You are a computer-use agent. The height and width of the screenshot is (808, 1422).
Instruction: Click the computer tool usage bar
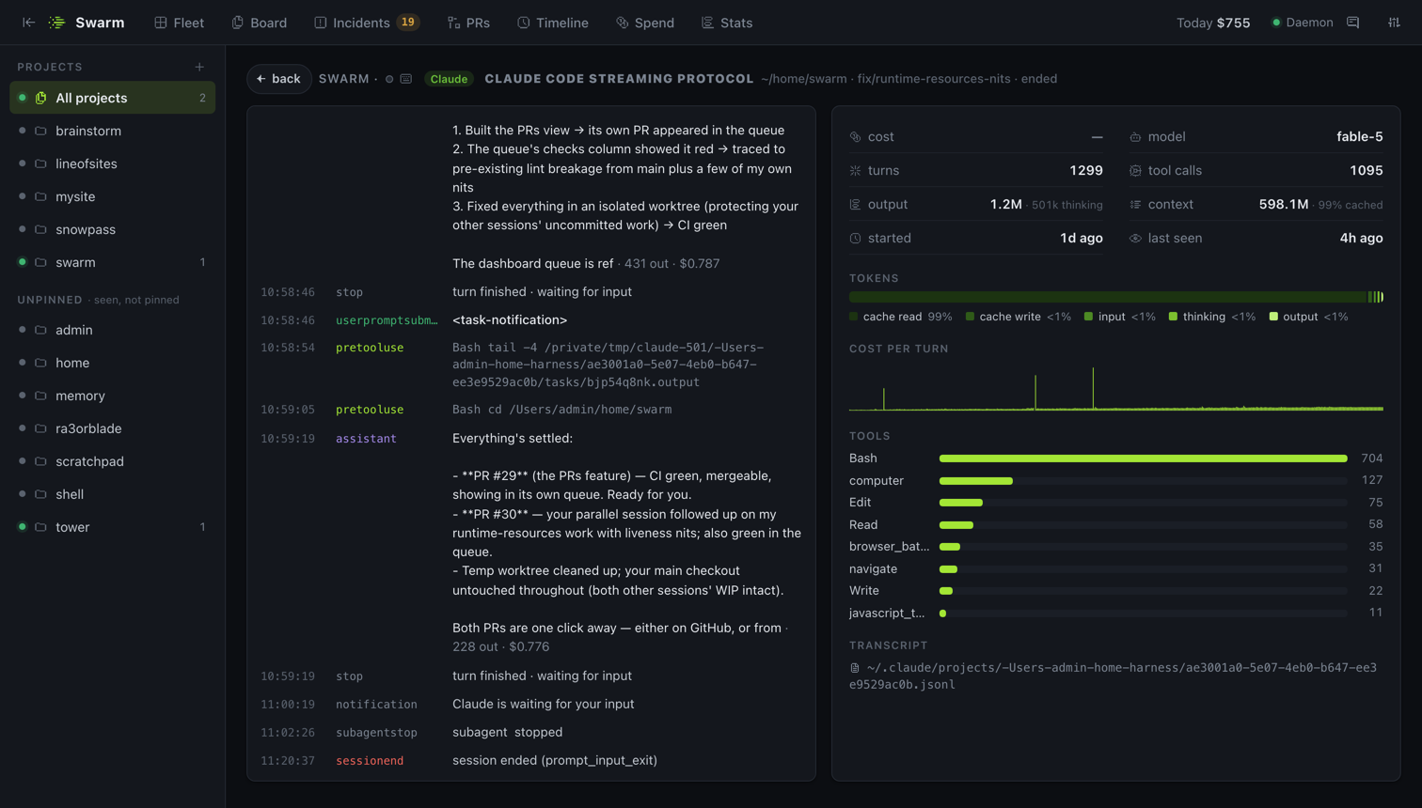[1143, 481]
